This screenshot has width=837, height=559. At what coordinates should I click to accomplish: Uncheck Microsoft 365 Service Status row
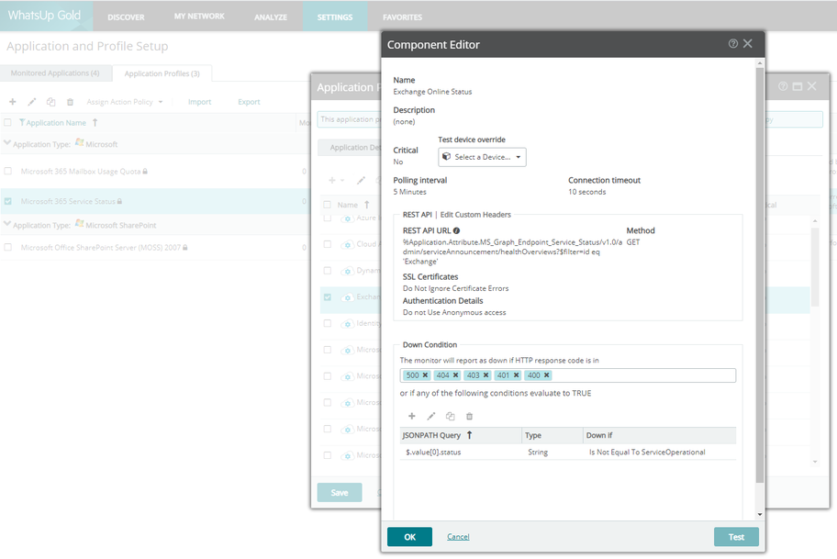[7, 201]
